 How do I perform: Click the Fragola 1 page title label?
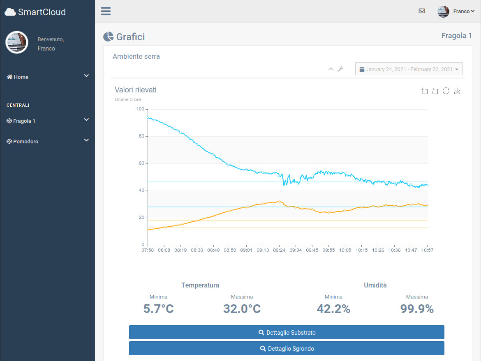coord(456,36)
